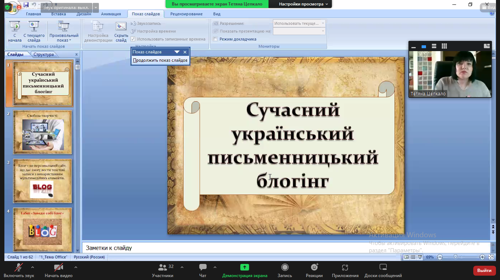The width and height of the screenshot is (500, 280).
Task: Switch to Дизайн ribbon tab
Action: click(84, 14)
